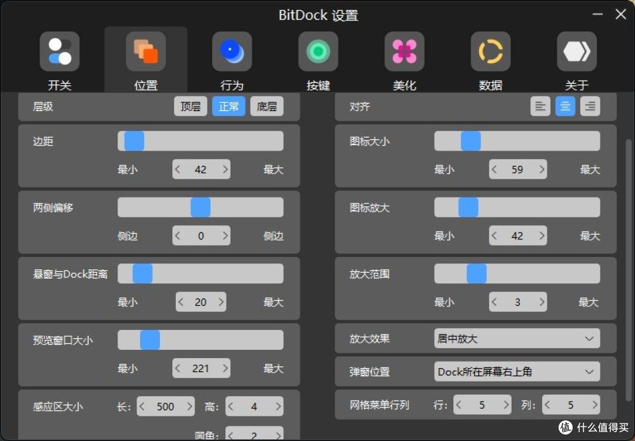The width and height of the screenshot is (635, 441).
Task: Decrease 放大范围 value with left arrow
Action: coord(494,302)
